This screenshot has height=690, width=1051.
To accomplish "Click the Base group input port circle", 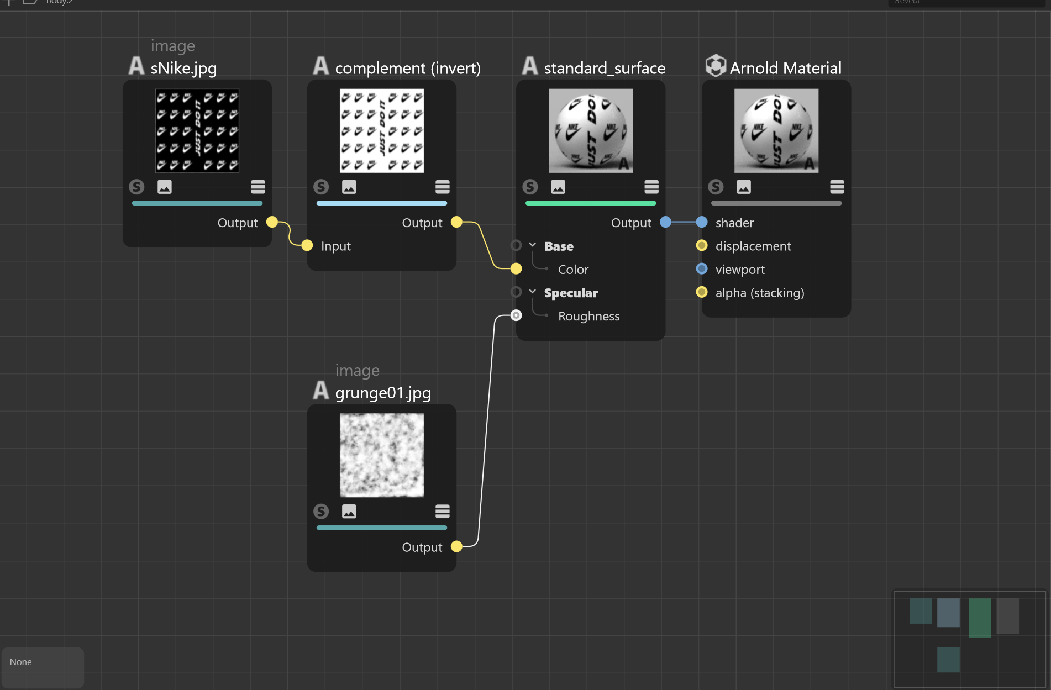I will click(x=516, y=245).
